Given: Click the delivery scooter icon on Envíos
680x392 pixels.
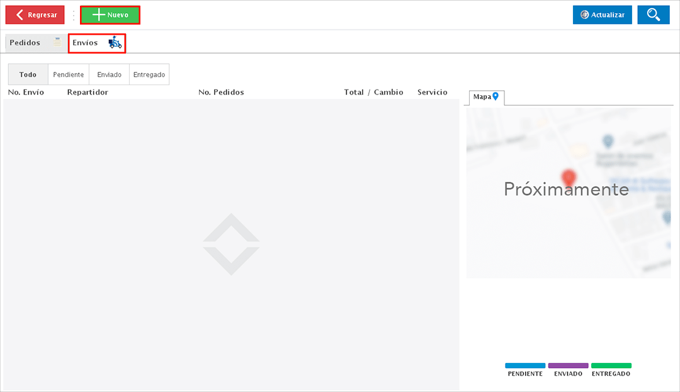Looking at the screenshot, I should pos(115,43).
